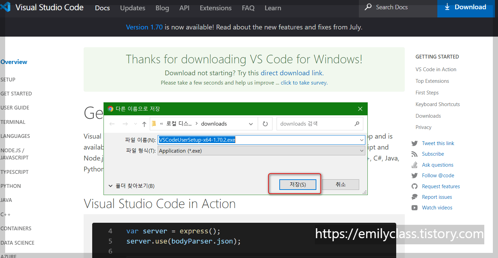Go up one folder with up arrow

[144, 124]
